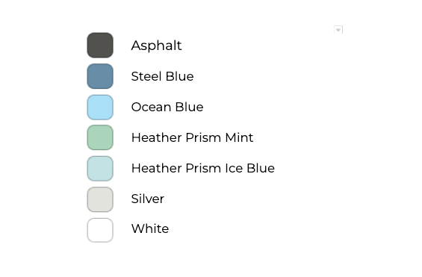The image size is (422, 277).
Task: Select the pale green rounded square
Action: pos(100,137)
